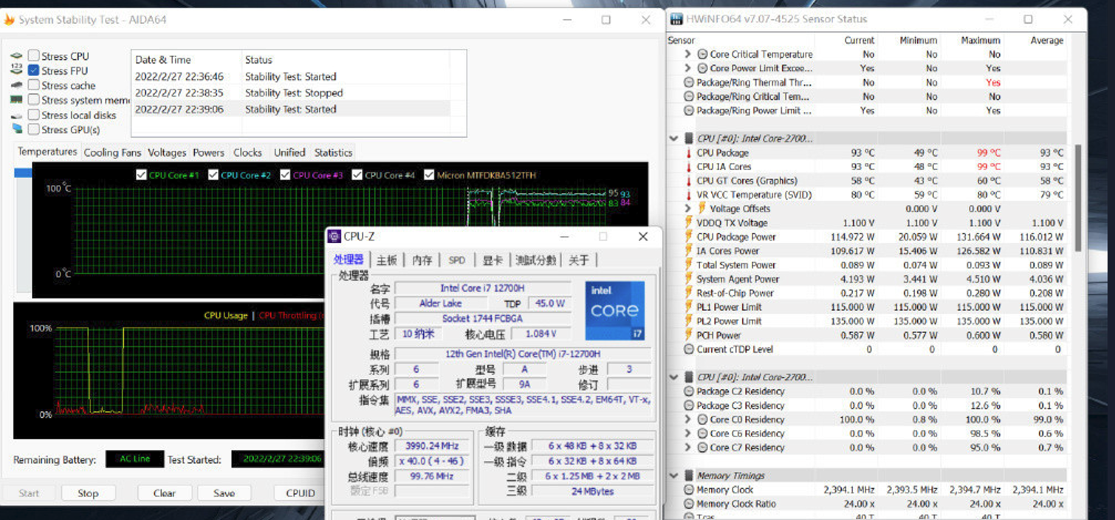Collapse the first CPU [#0] Intel Core group

[673, 138]
